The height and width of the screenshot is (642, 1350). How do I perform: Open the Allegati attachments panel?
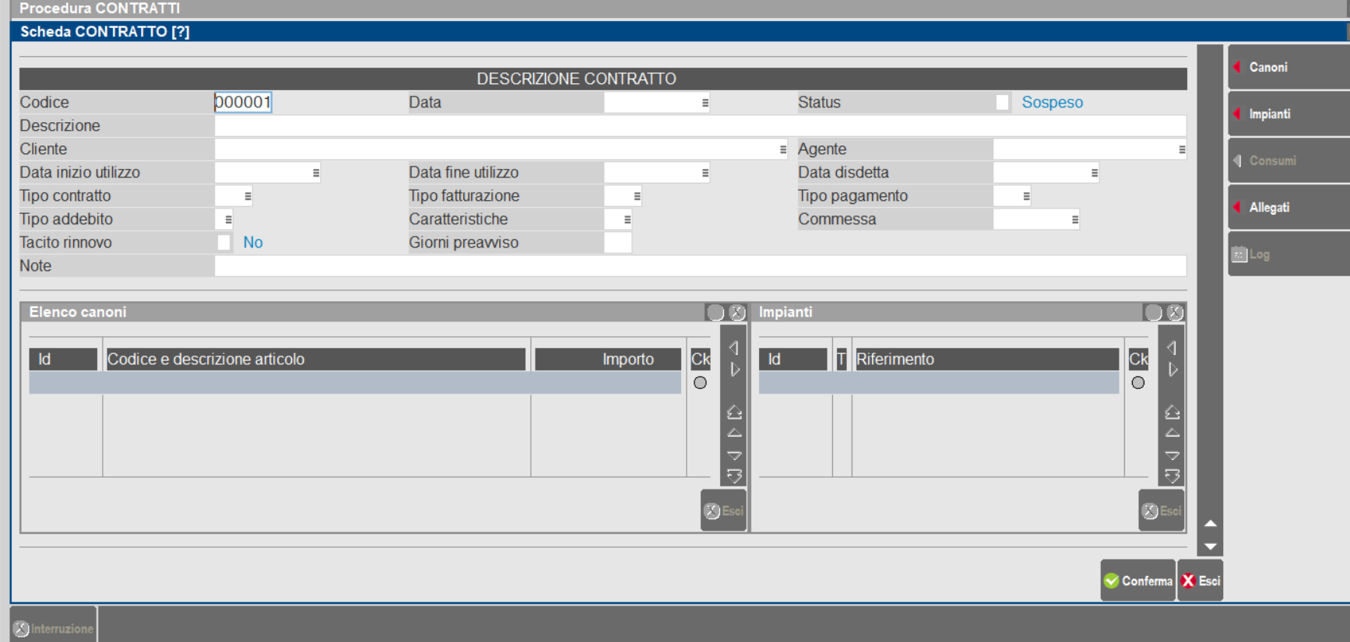click(1287, 208)
